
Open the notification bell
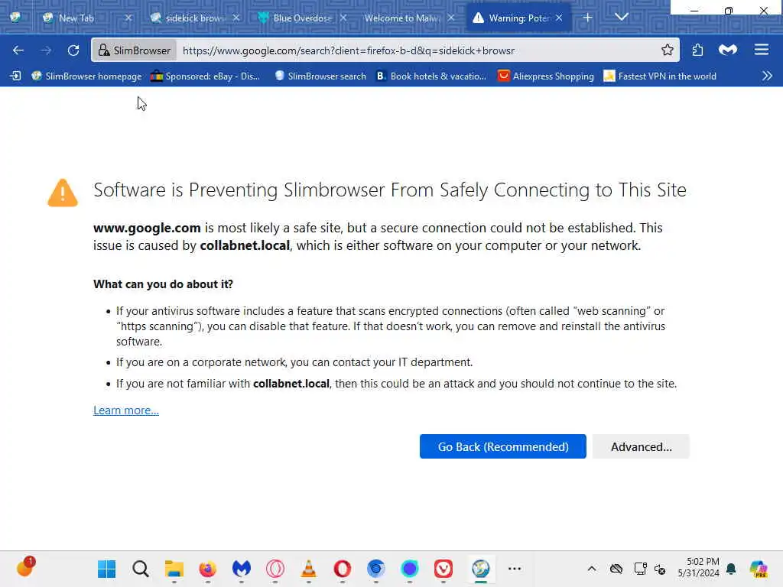tap(732, 569)
